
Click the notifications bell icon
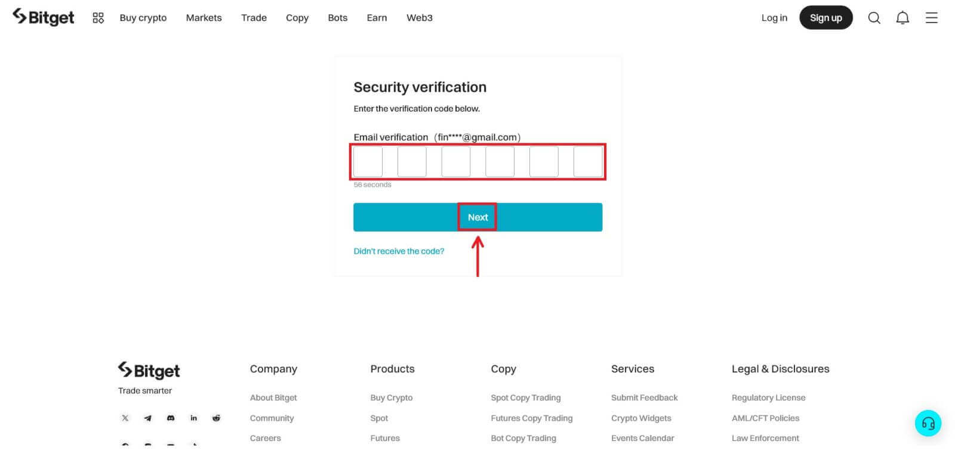(902, 18)
